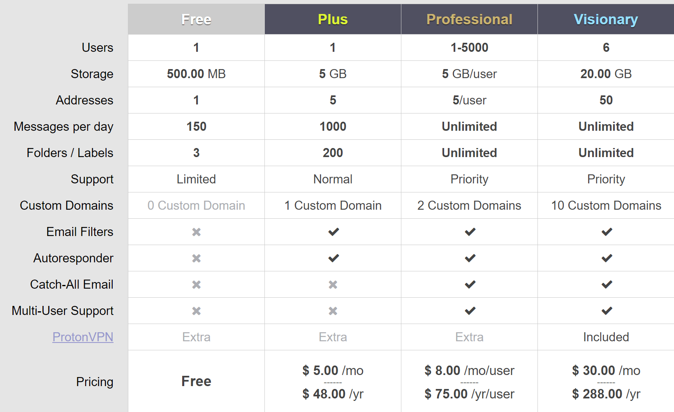Click the Professional plan Autoresponder checkmark
Image resolution: width=674 pixels, height=412 pixels.
470,258
